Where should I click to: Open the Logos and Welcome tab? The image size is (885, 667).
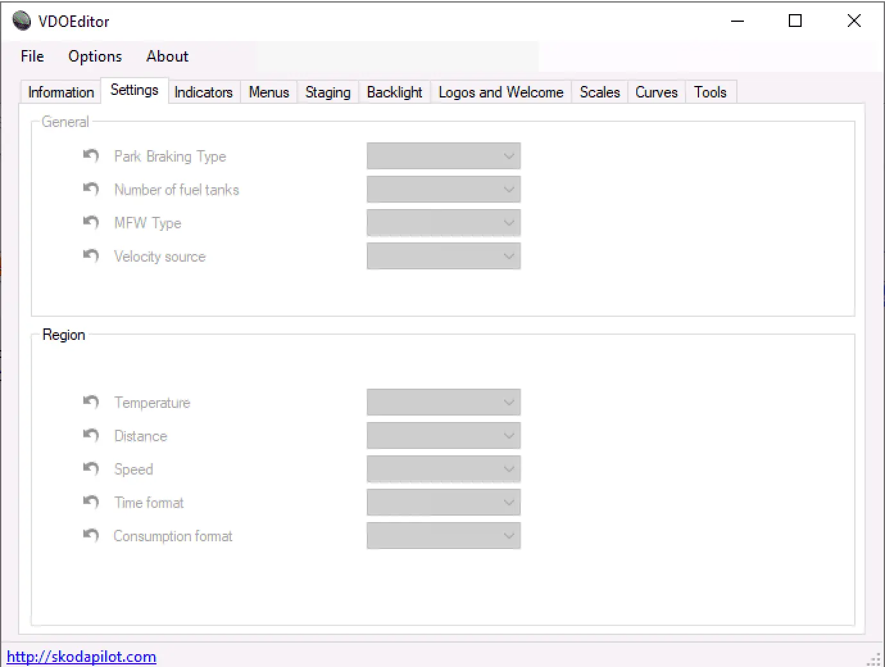pos(500,92)
